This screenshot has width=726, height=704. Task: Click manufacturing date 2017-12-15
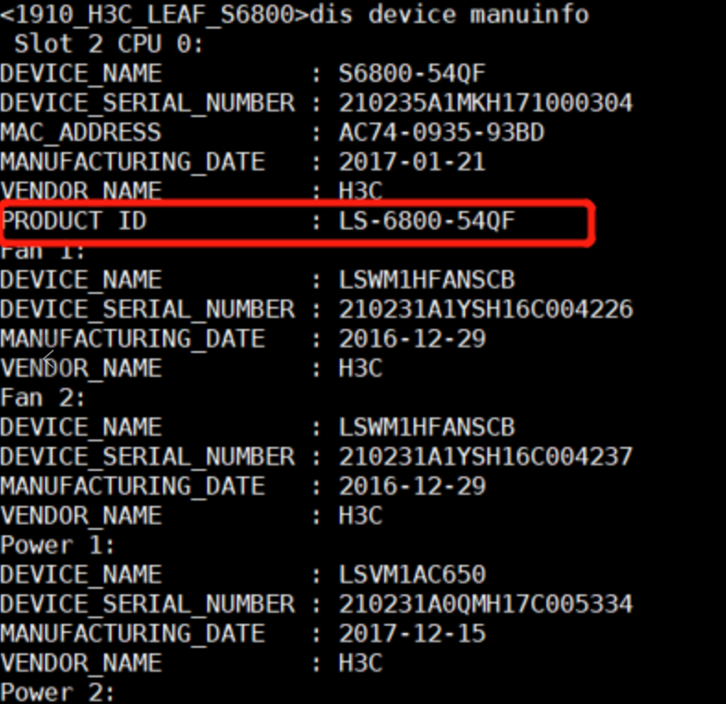coord(412,634)
